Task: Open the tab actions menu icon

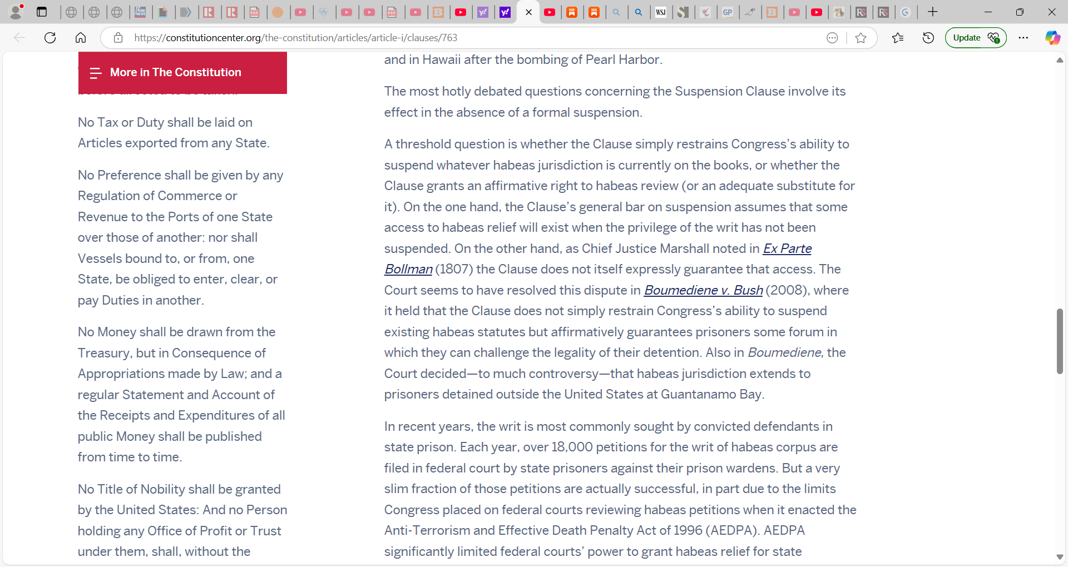Action: (x=42, y=12)
